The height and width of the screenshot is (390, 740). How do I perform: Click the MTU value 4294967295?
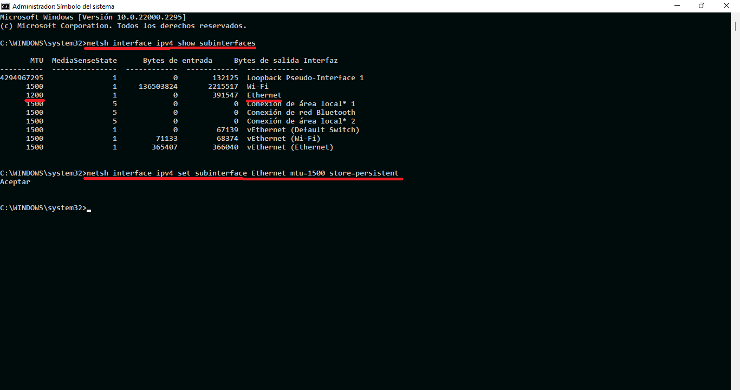[22, 77]
